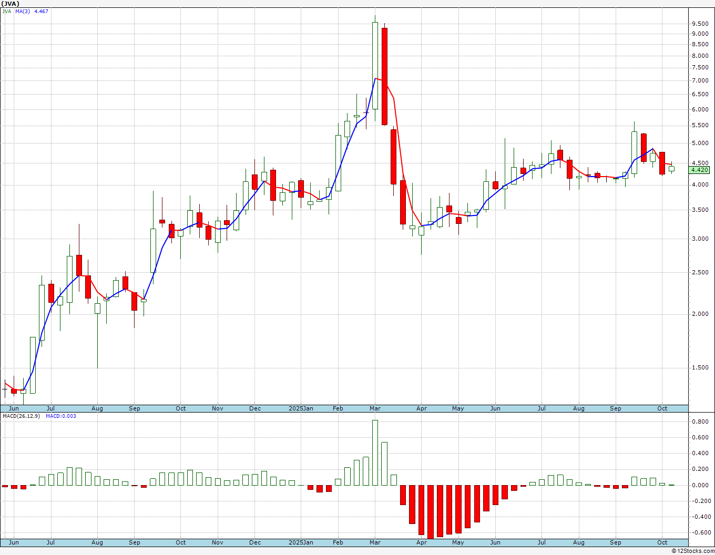The width and height of the screenshot is (715, 555).
Task: Select the 9.000 price axis label
Action: tap(700, 34)
